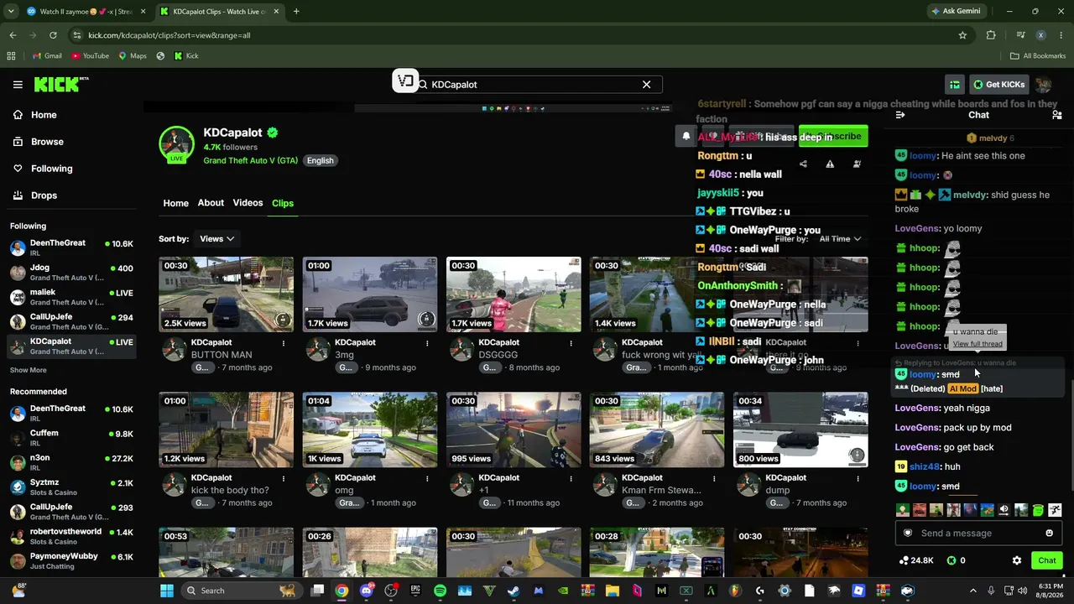Click the Get KICKs button
Viewport: 1074px width, 604px height.
(998, 85)
